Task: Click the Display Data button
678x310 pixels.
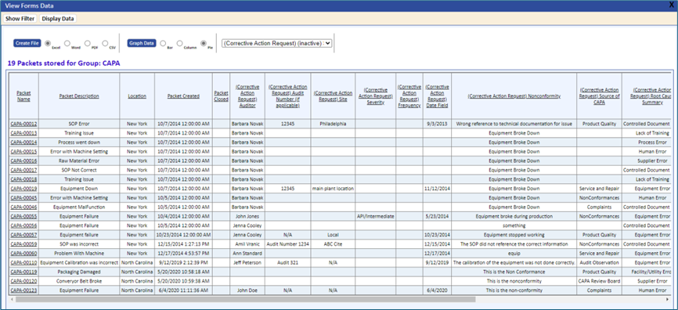Action: click(58, 19)
